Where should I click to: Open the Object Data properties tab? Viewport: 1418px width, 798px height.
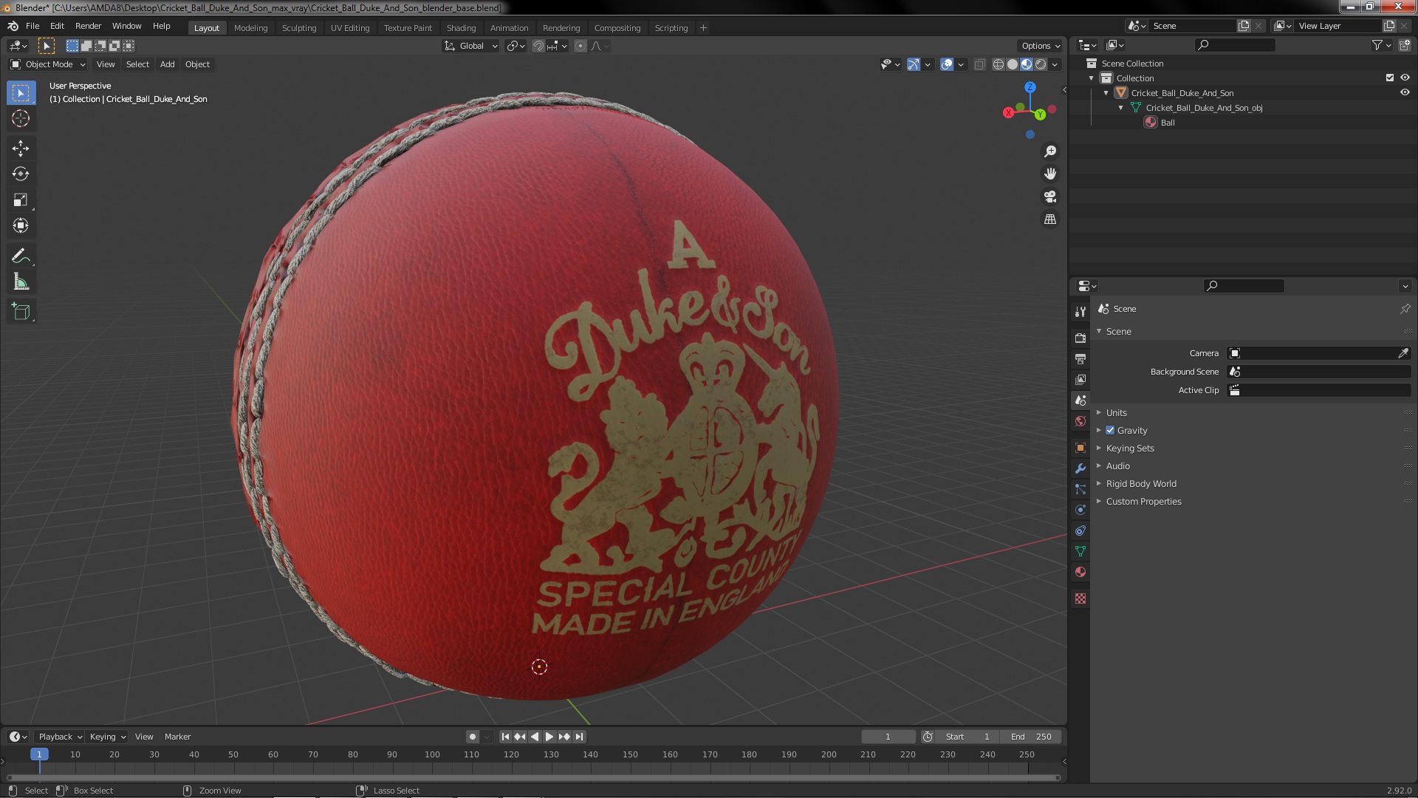point(1080,551)
